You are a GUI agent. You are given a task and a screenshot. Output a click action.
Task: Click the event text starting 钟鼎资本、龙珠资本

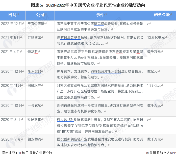click(x=100, y=74)
